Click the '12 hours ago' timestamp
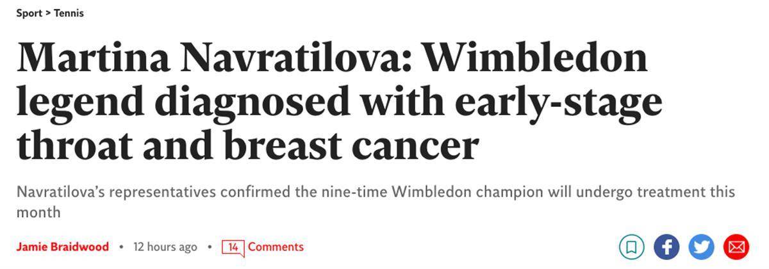Screen dimensions: 769x269 (165, 247)
